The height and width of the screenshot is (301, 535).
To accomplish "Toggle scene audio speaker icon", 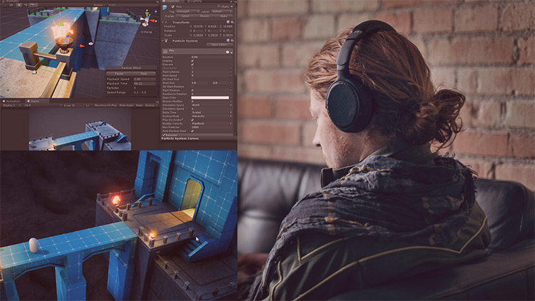I will [x=26, y=5].
